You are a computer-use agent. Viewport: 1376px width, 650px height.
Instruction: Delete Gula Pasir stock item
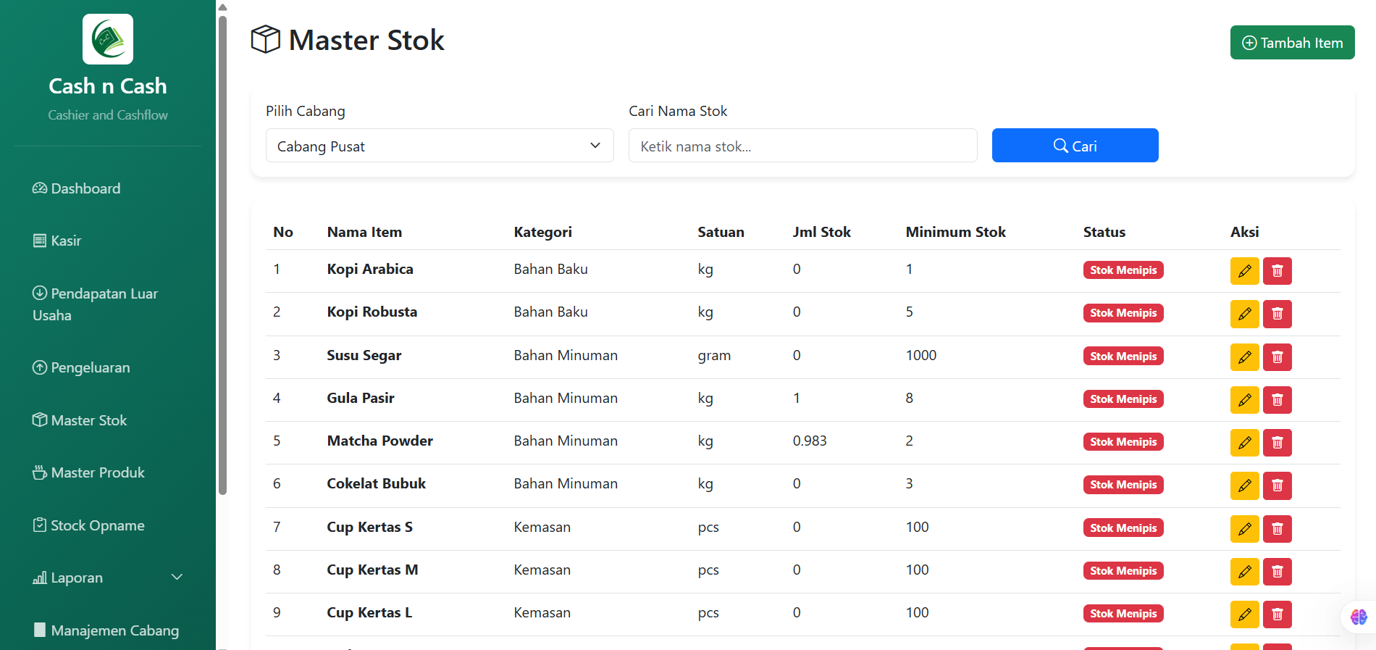[1278, 399]
